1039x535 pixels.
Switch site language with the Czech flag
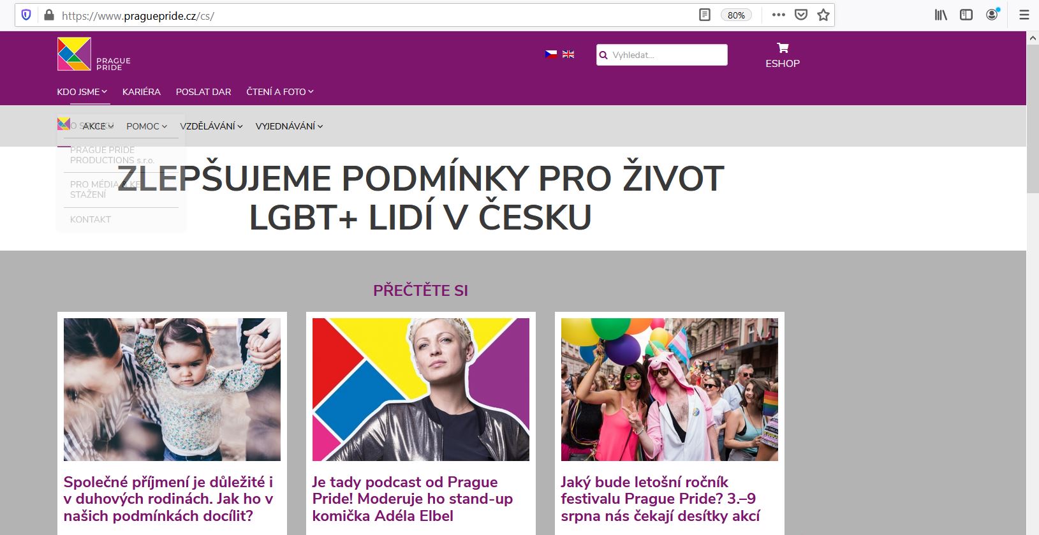tap(551, 55)
